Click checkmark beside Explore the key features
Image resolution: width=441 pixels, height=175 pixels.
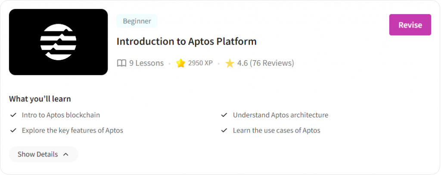click(x=13, y=130)
